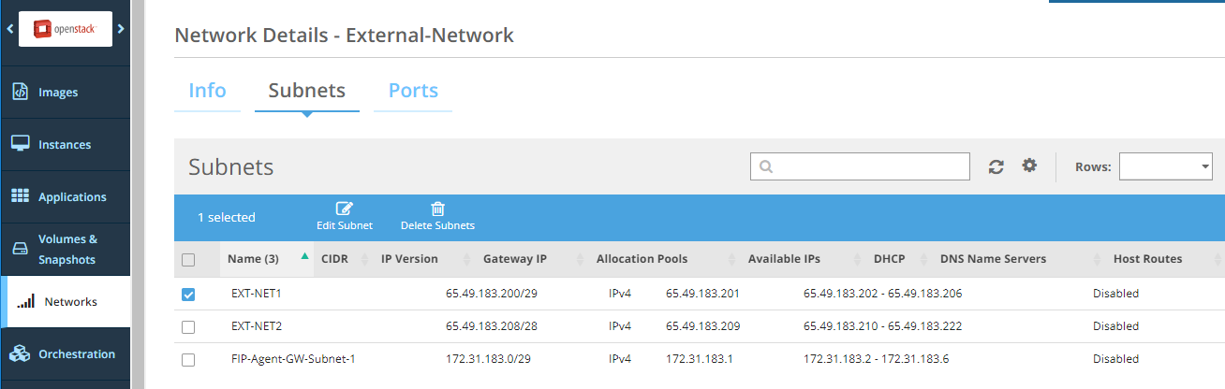The image size is (1225, 389).
Task: Open Applications grid icon
Action: 20,196
